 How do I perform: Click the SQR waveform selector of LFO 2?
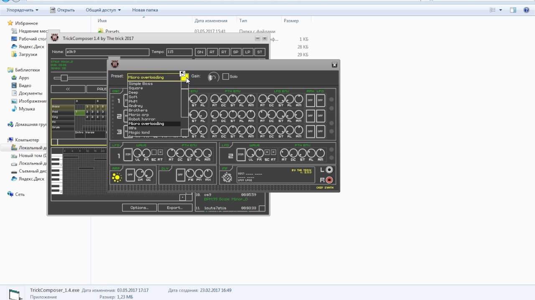pyautogui.click(x=241, y=154)
